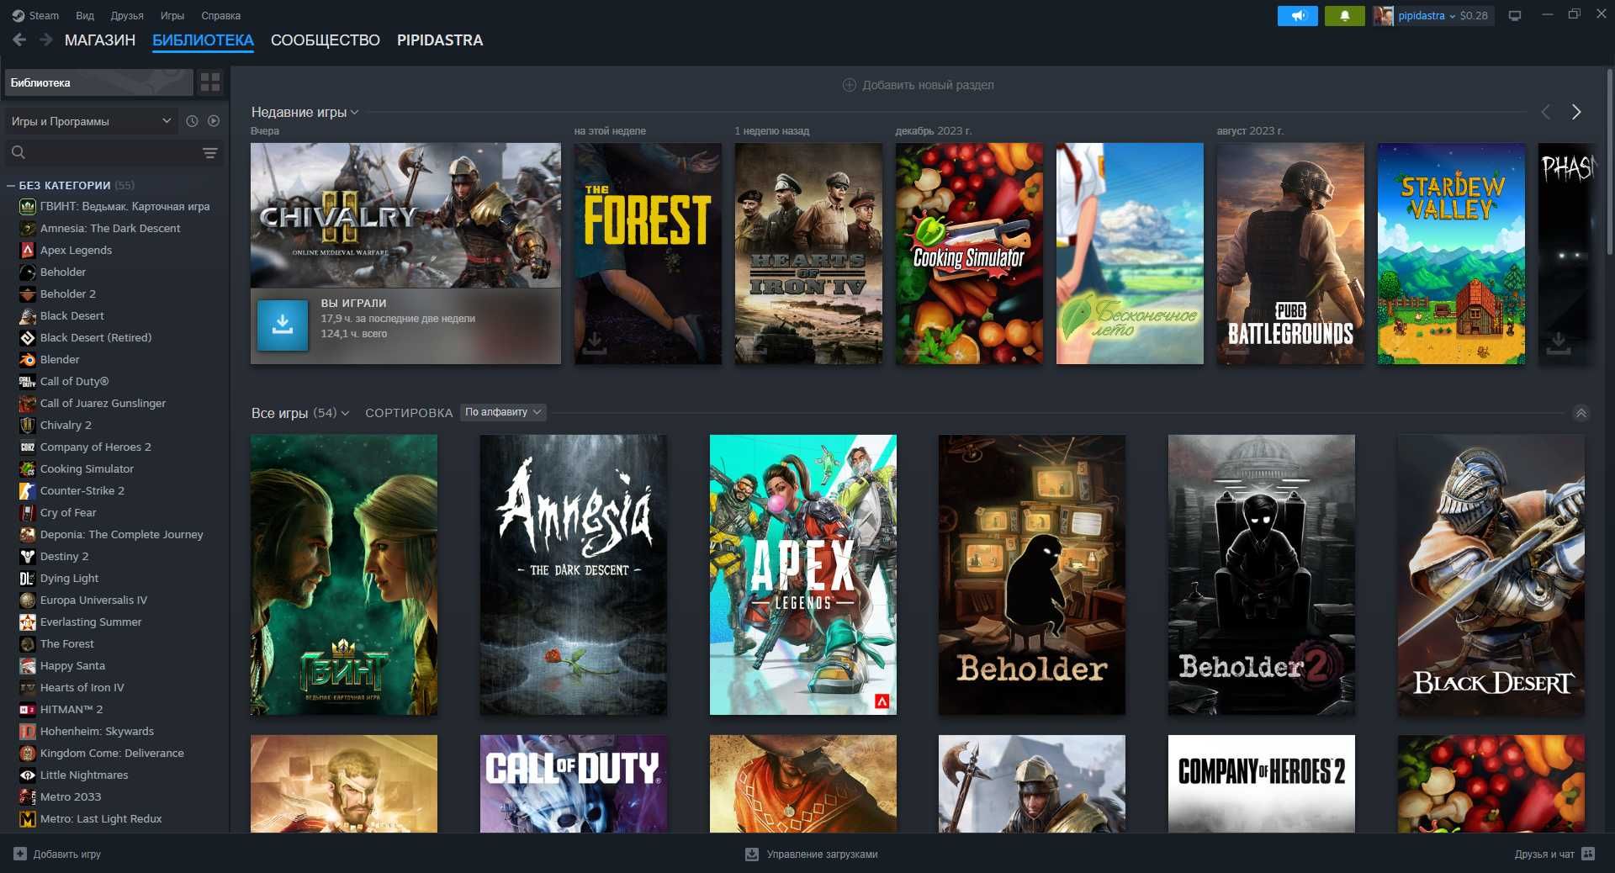The width and height of the screenshot is (1615, 873).
Task: Select Kingdom Come: Deliverance in list
Action: pyautogui.click(x=112, y=753)
